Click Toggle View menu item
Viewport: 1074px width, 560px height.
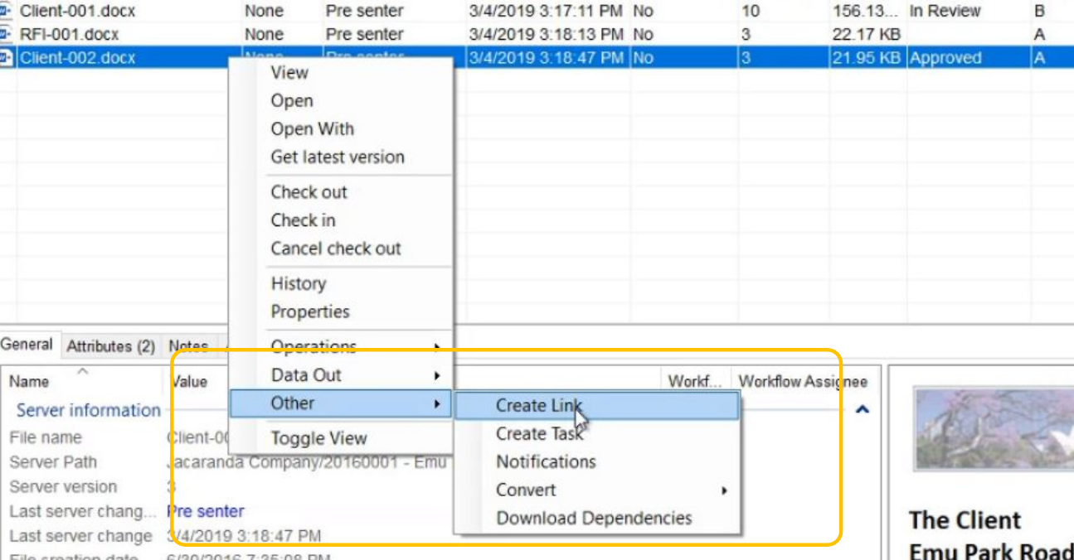click(318, 439)
